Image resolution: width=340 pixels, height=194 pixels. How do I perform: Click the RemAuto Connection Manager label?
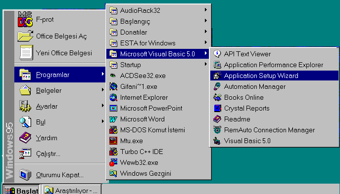click(269, 130)
